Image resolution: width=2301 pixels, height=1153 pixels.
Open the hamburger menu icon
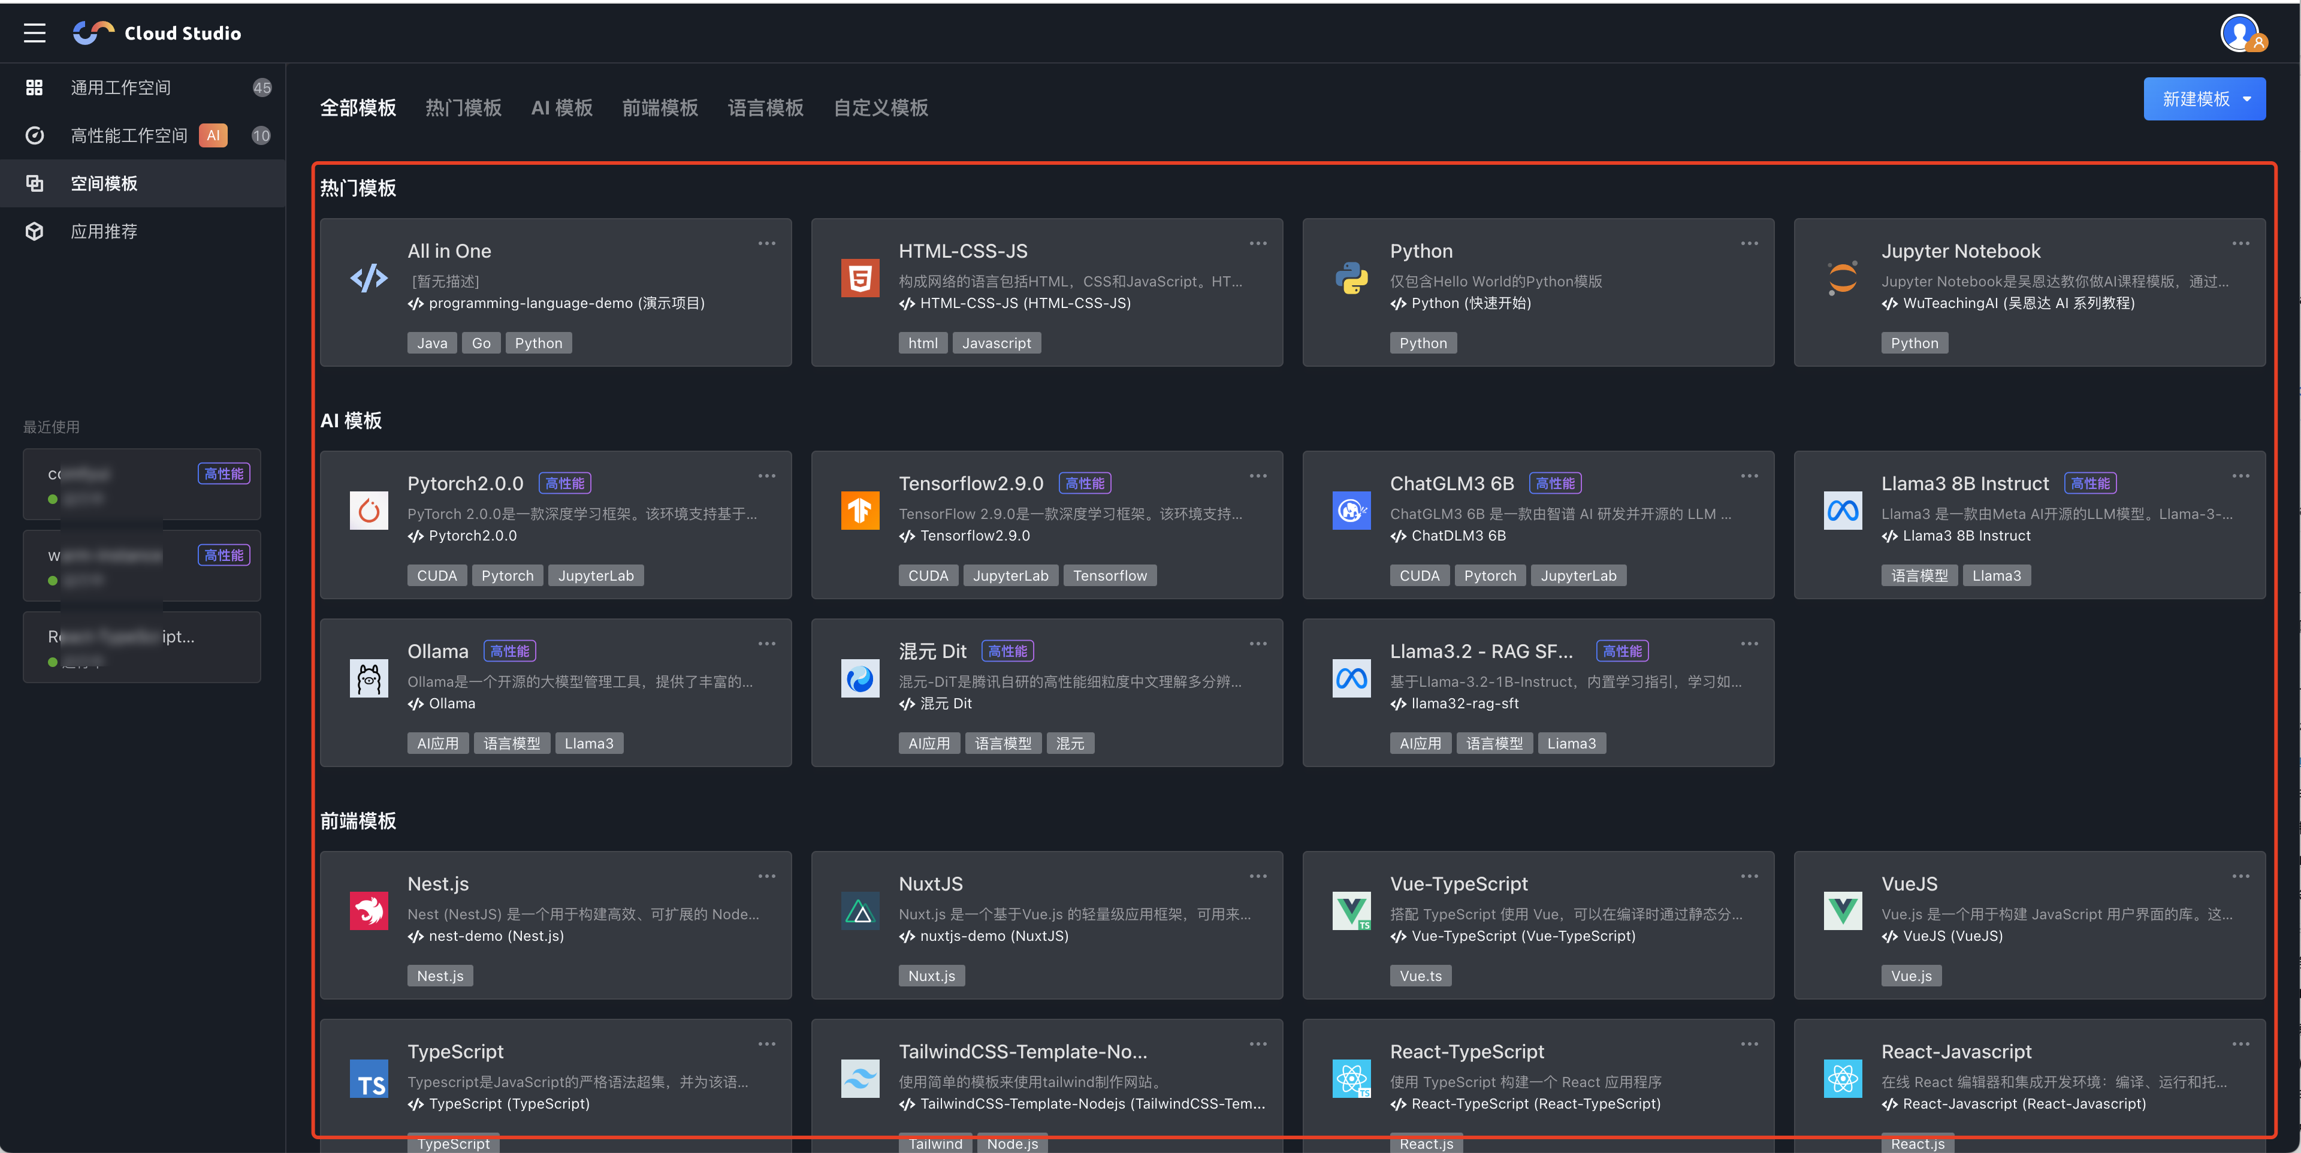click(34, 33)
